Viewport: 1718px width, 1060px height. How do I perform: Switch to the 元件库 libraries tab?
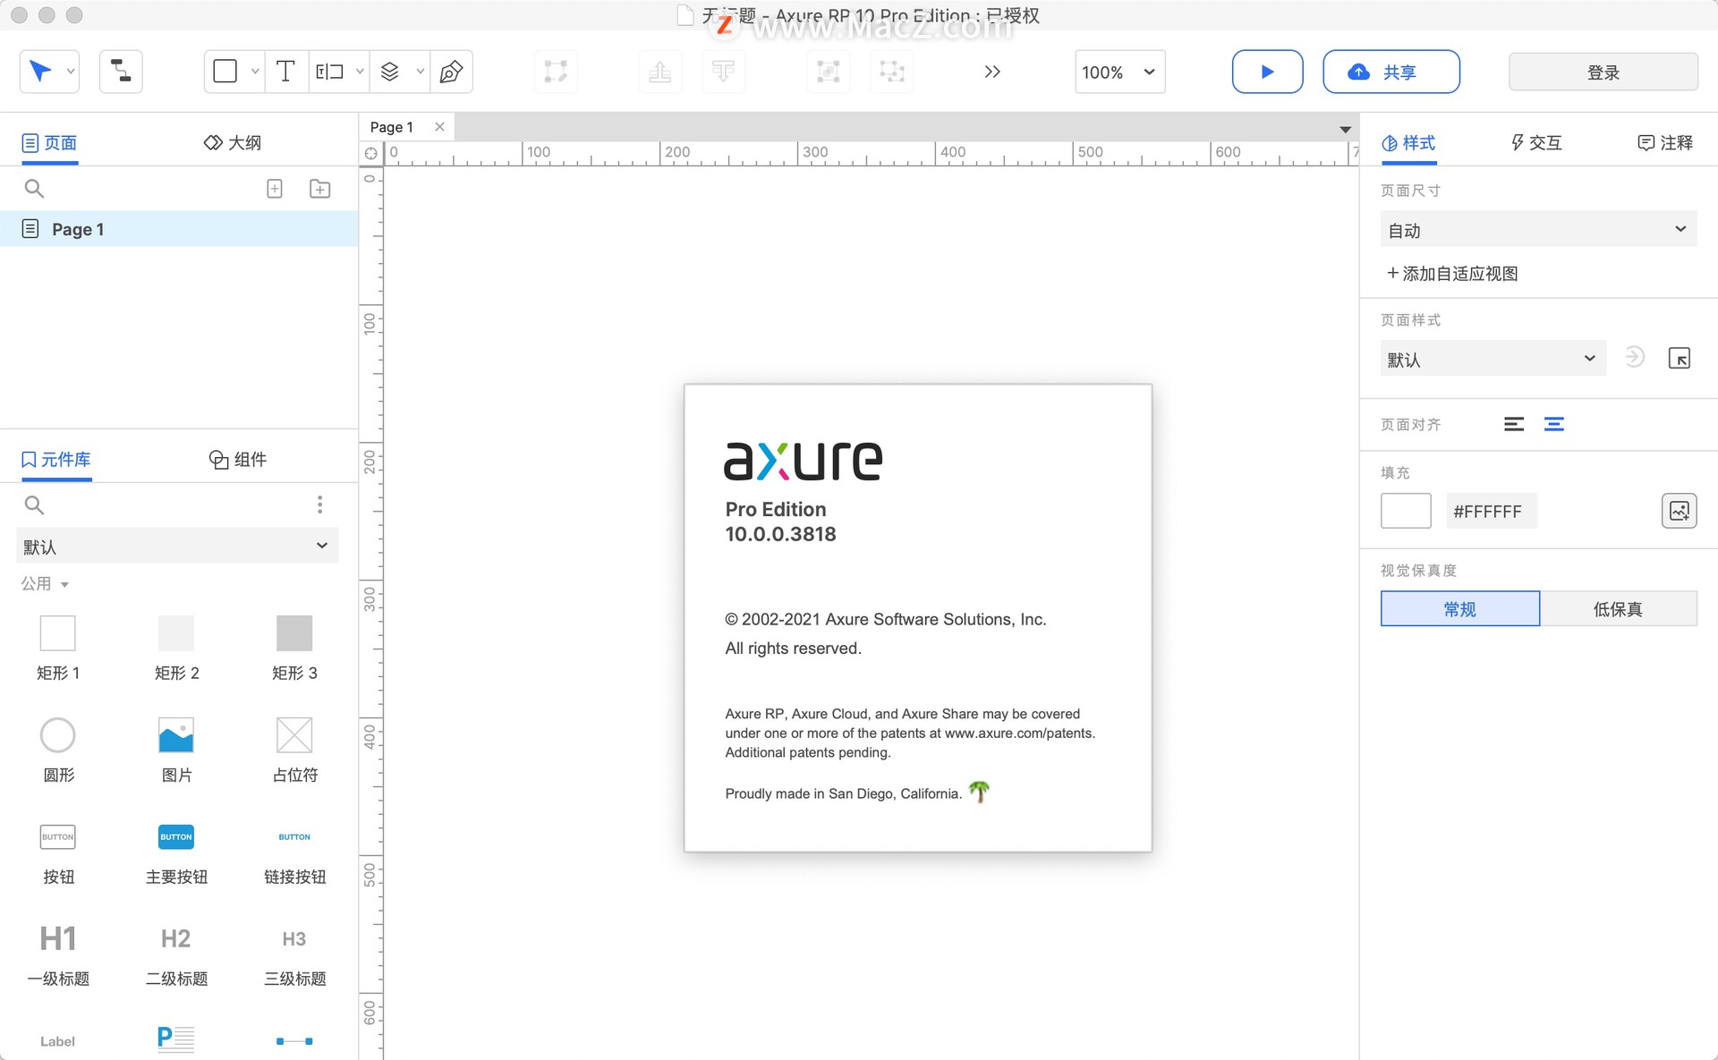pos(56,459)
